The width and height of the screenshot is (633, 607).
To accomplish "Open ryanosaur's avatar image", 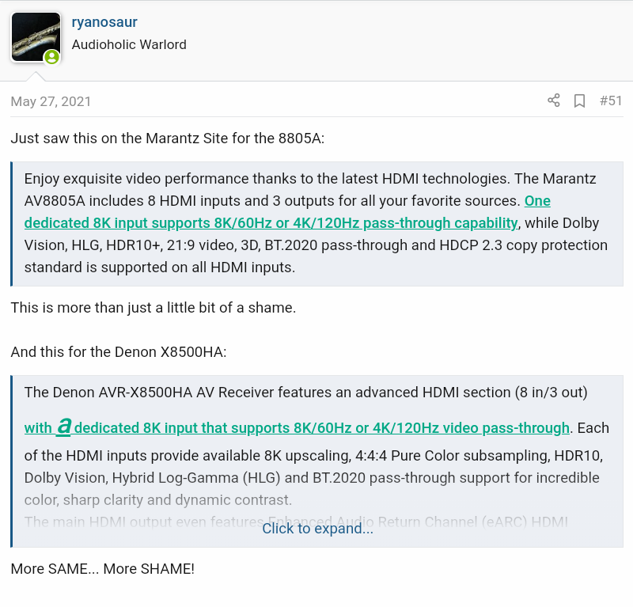I will [x=35, y=36].
